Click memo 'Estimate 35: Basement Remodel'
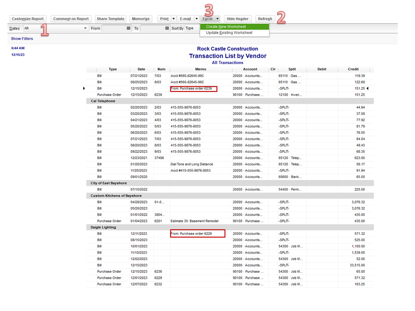 point(194,221)
